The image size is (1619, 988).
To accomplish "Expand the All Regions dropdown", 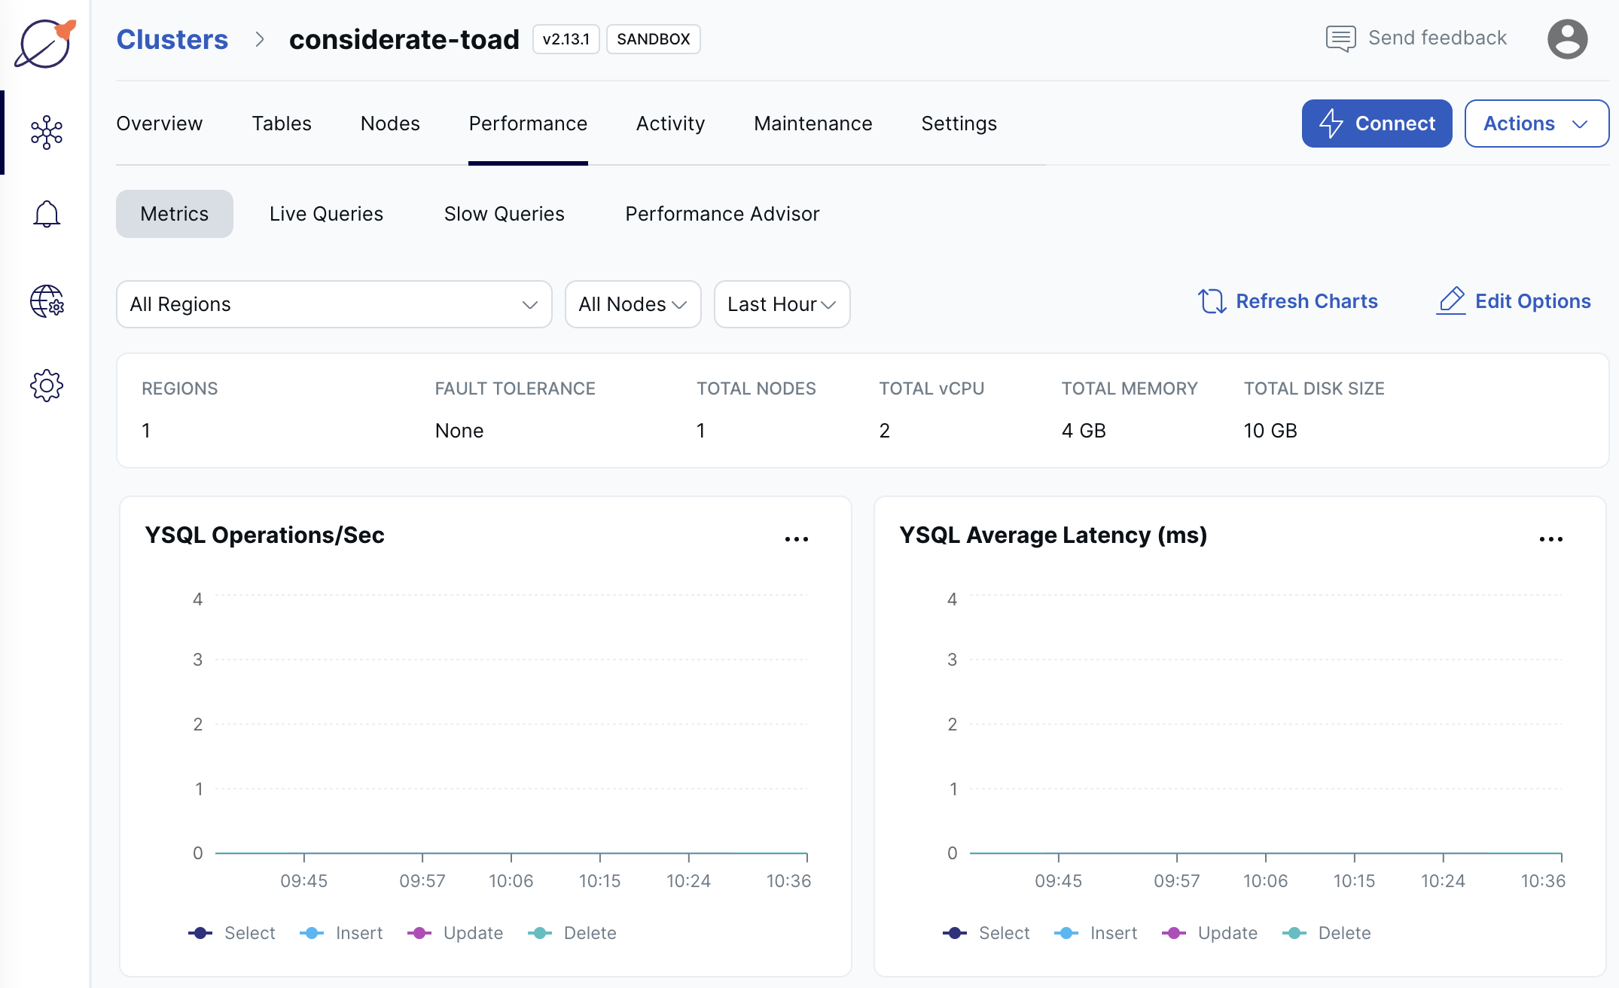I will click(334, 304).
